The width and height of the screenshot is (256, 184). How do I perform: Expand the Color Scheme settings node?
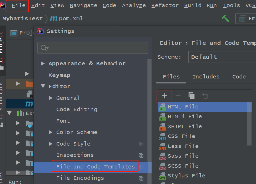[51, 132]
